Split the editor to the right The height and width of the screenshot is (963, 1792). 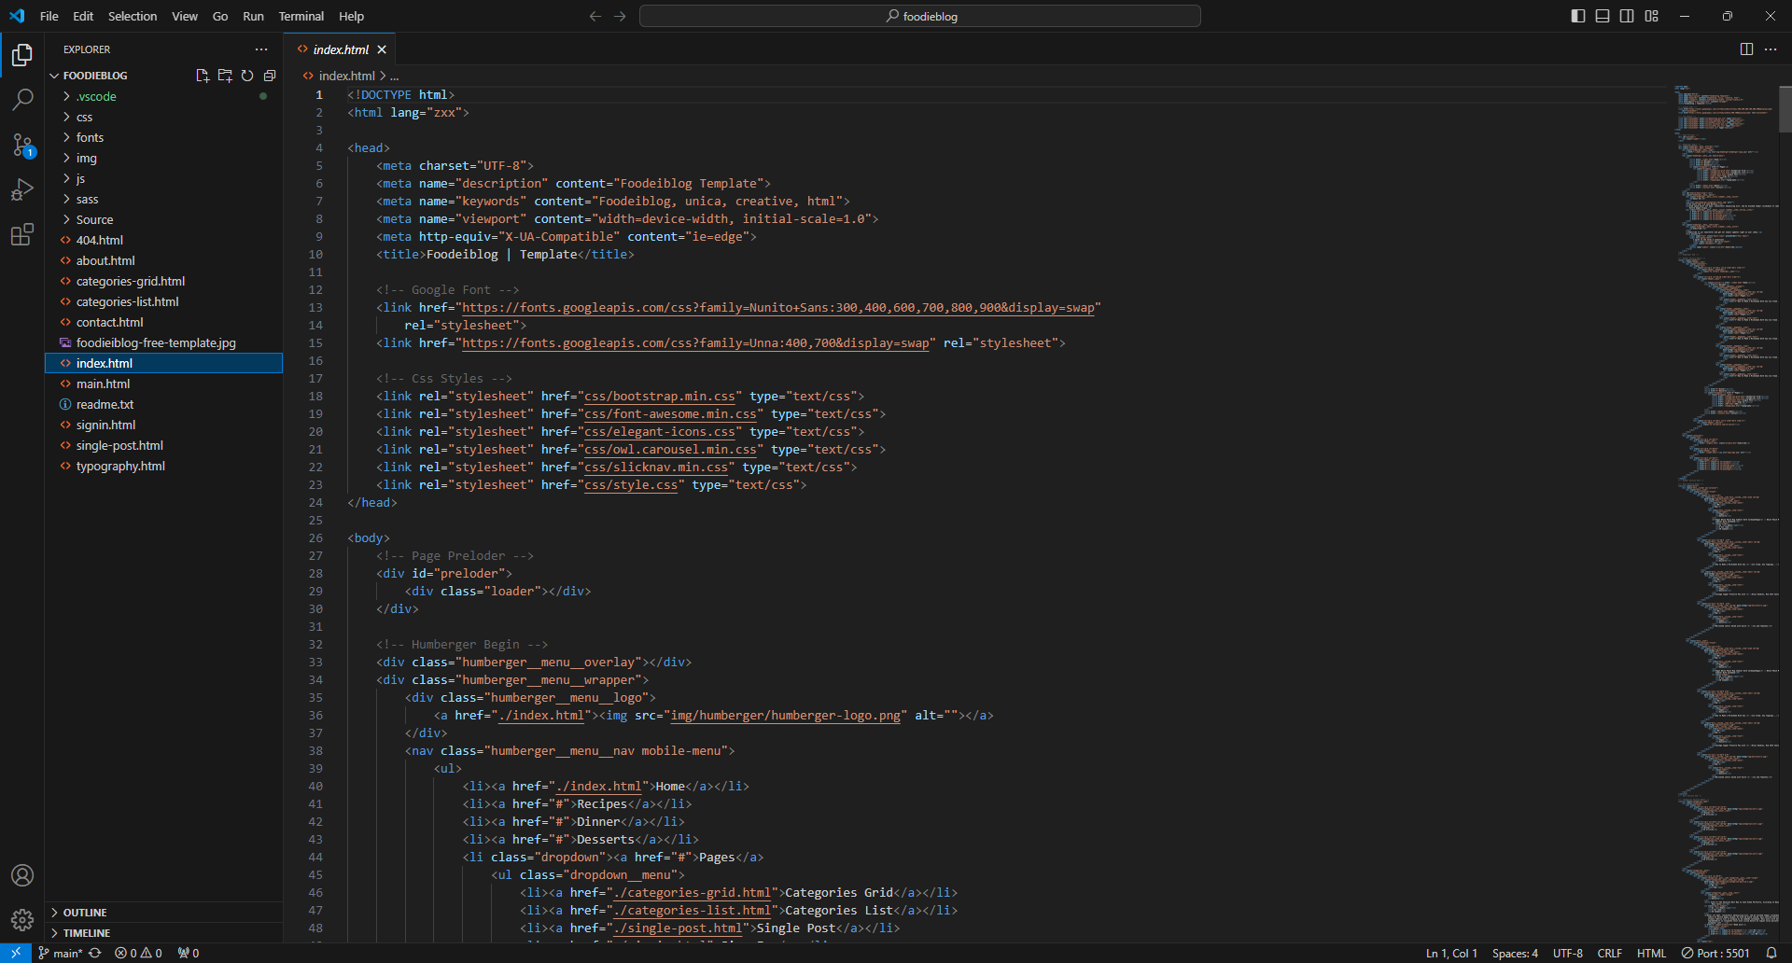pyautogui.click(x=1746, y=49)
